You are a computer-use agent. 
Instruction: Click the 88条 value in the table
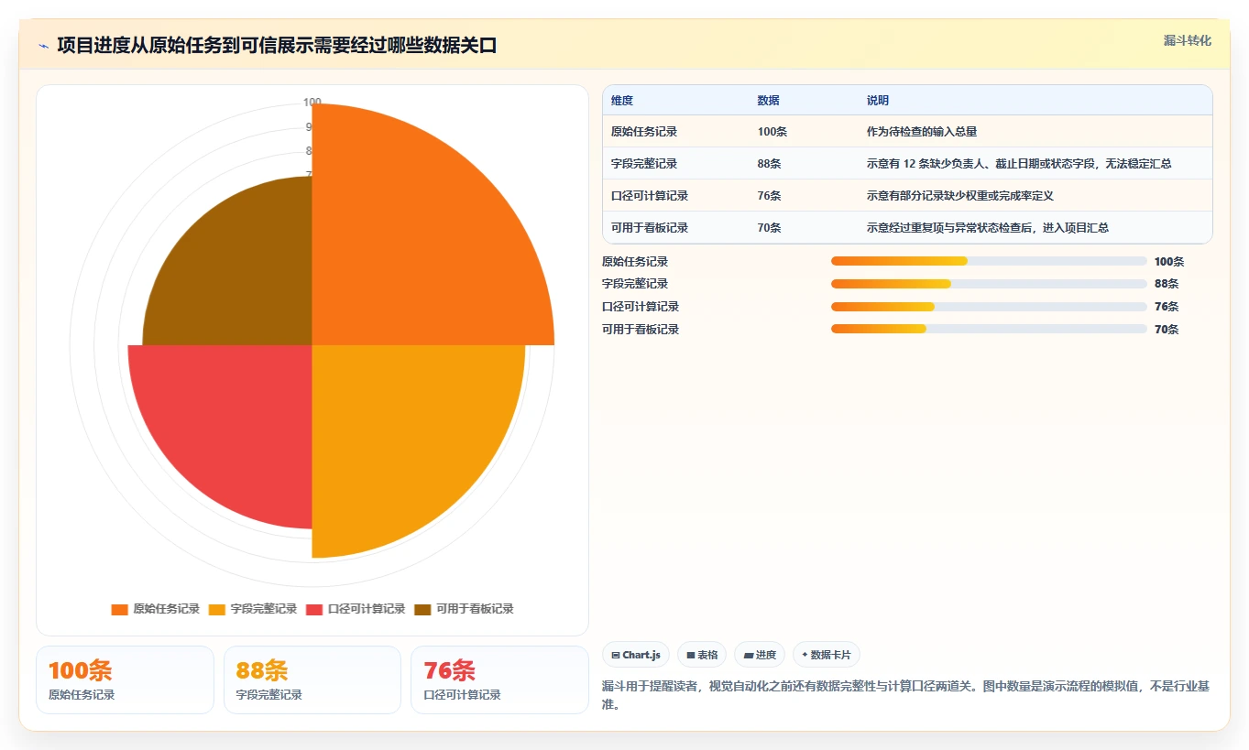pyautogui.click(x=769, y=164)
